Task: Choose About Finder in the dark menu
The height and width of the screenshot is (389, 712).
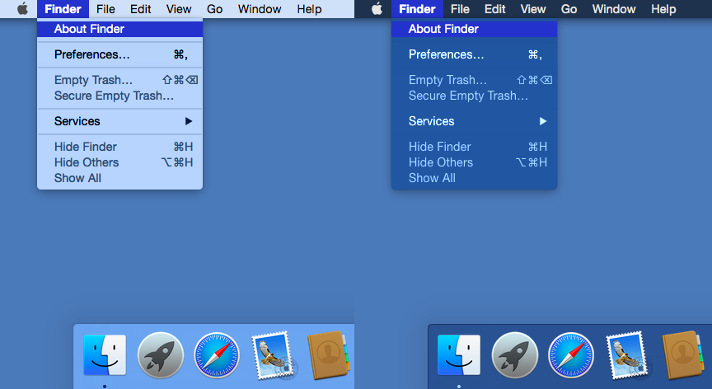Action: (x=474, y=29)
